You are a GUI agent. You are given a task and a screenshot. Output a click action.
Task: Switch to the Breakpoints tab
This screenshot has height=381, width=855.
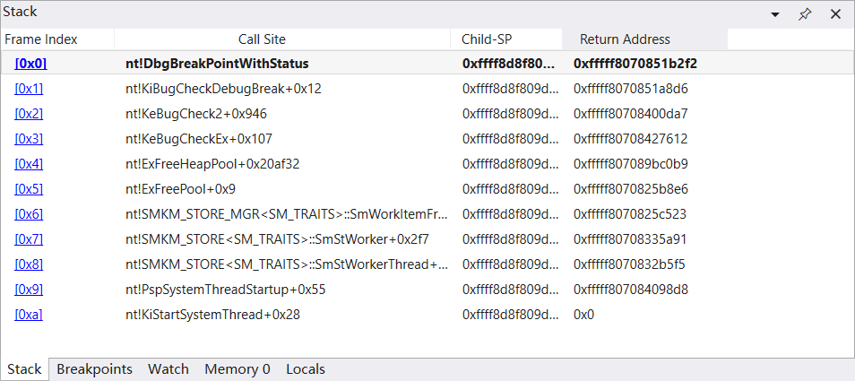click(94, 369)
